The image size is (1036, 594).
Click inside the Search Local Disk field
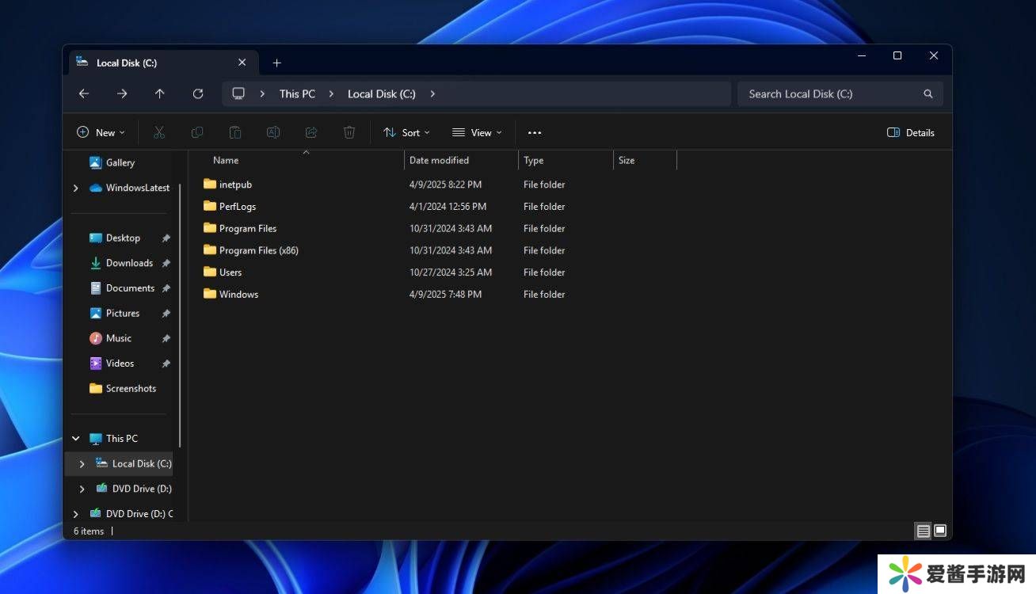pos(824,93)
